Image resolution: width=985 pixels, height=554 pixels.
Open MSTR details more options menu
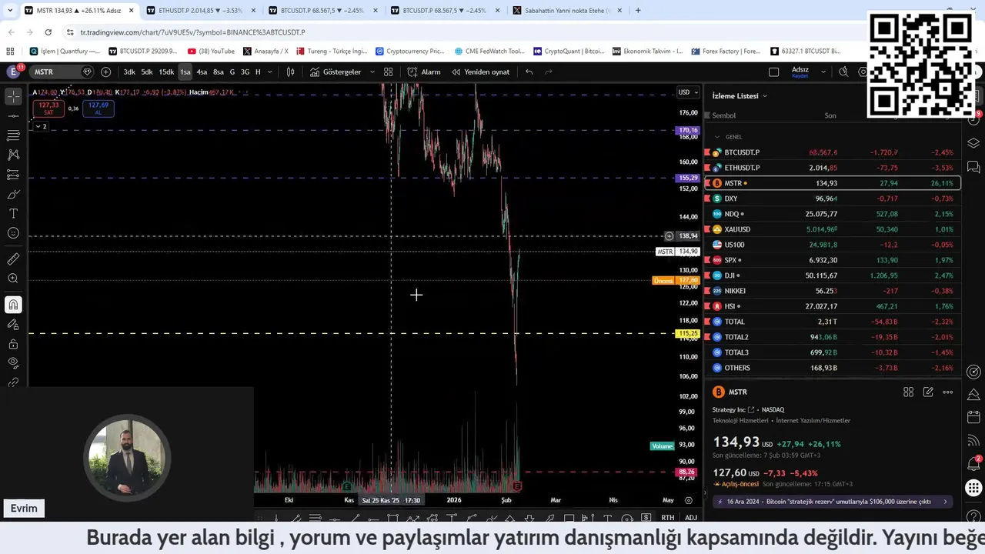coord(948,392)
